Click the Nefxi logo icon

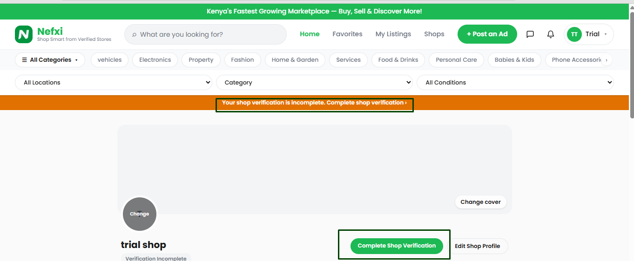point(24,34)
